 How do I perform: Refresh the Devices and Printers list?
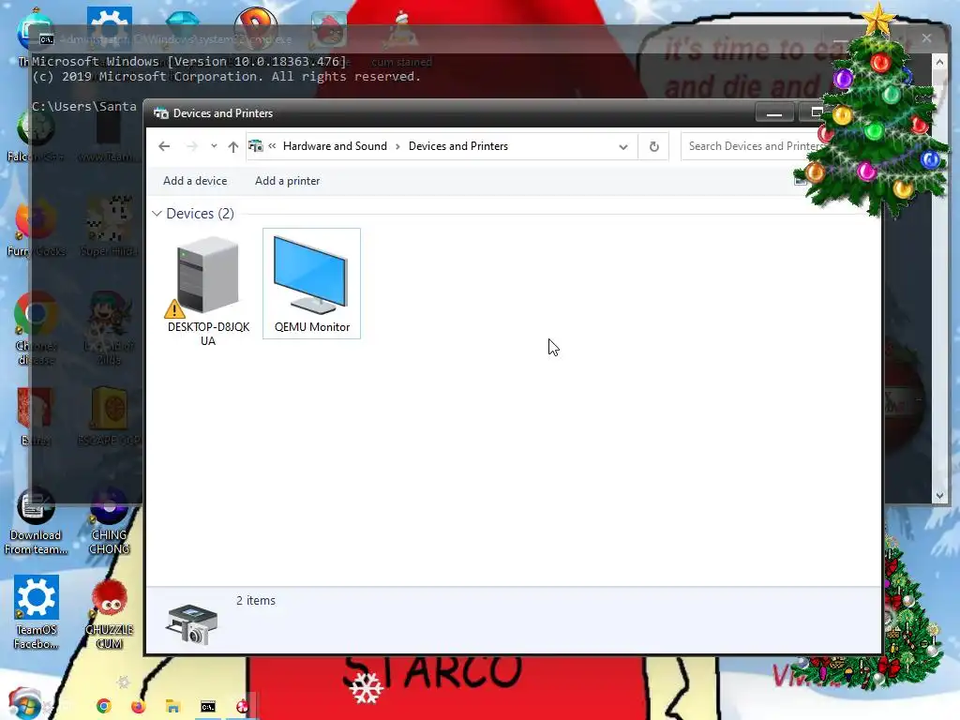point(653,146)
